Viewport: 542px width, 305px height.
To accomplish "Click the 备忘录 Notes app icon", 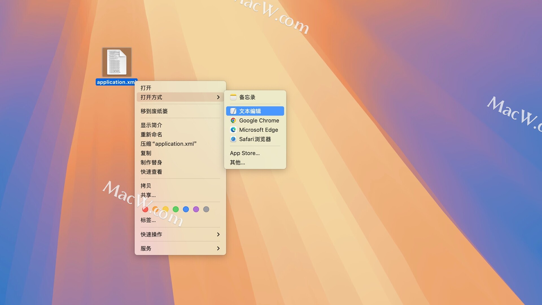I will pyautogui.click(x=233, y=97).
